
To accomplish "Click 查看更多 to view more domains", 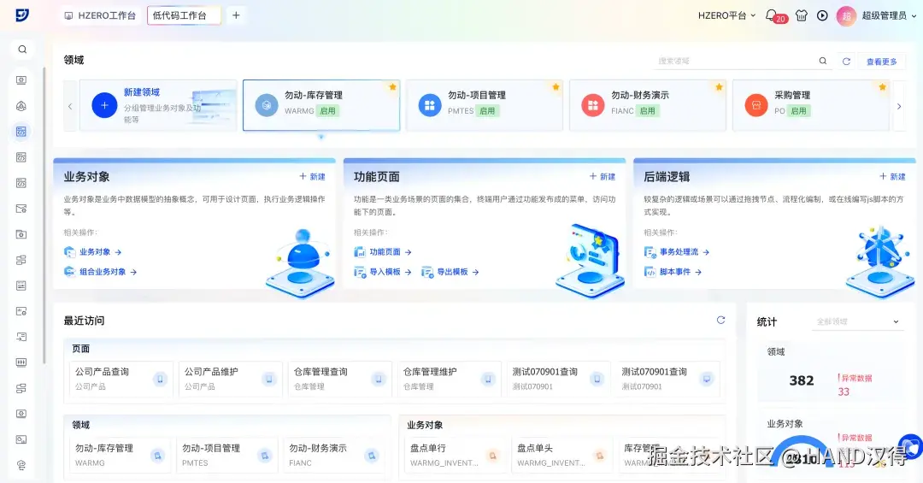I will point(881,62).
